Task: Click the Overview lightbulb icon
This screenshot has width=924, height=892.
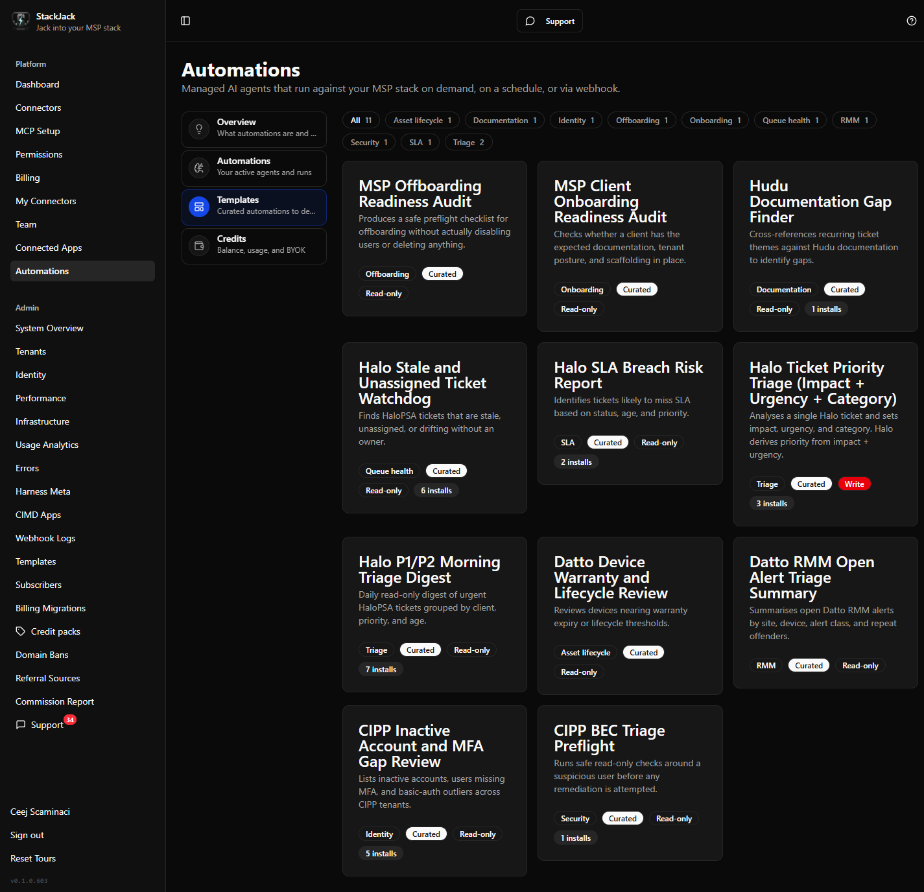Action: coord(199,129)
